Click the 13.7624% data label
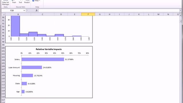The width and height of the screenshot is (183, 103). pyautogui.click(x=38, y=76)
